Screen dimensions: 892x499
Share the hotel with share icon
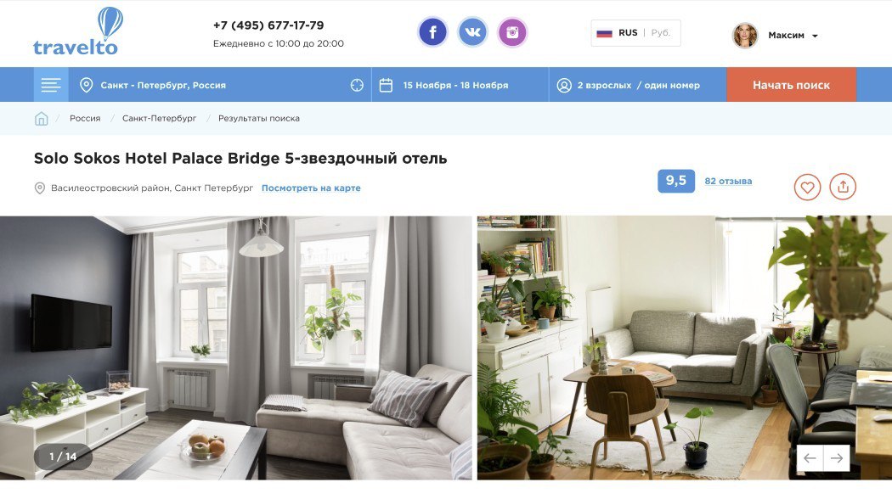click(843, 187)
